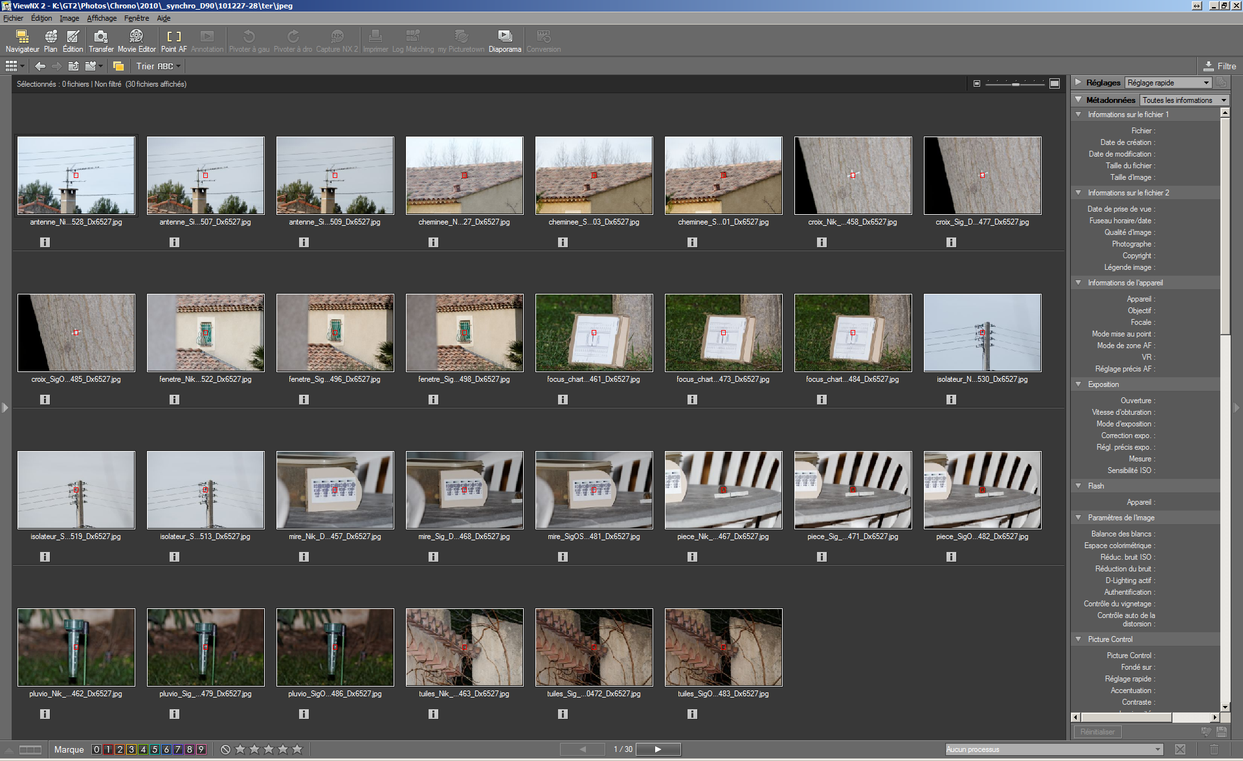The height and width of the screenshot is (761, 1243).
Task: Click the large thumbnail size icon
Action: point(1055,83)
